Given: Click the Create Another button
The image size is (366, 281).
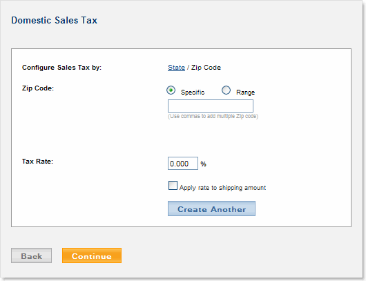Looking at the screenshot, I should click(x=211, y=209).
